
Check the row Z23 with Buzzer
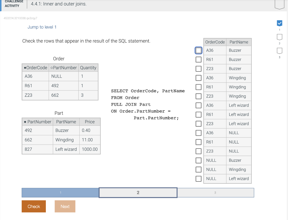point(198,69)
